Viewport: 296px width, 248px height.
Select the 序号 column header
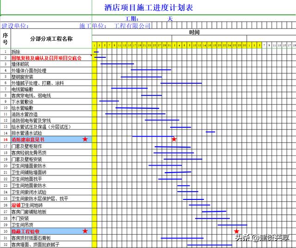tap(5, 38)
